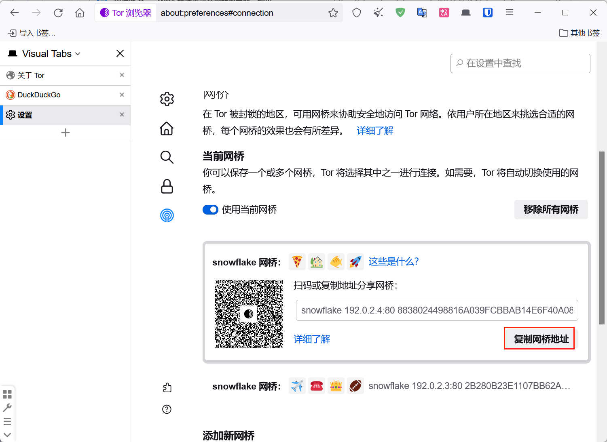Open the help question mark icon
Viewport: 607px width, 442px height.
coord(167,409)
